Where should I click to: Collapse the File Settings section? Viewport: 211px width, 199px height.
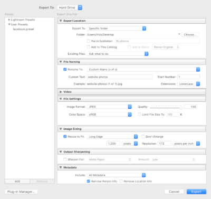[61, 99]
